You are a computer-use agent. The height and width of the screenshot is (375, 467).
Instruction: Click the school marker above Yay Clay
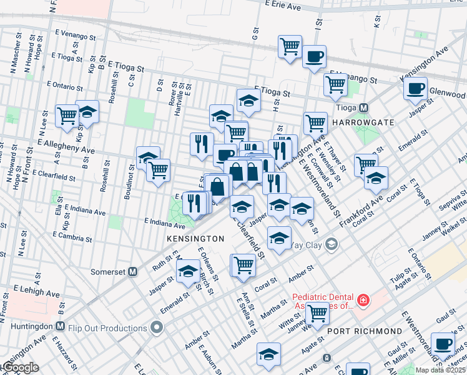(279, 238)
